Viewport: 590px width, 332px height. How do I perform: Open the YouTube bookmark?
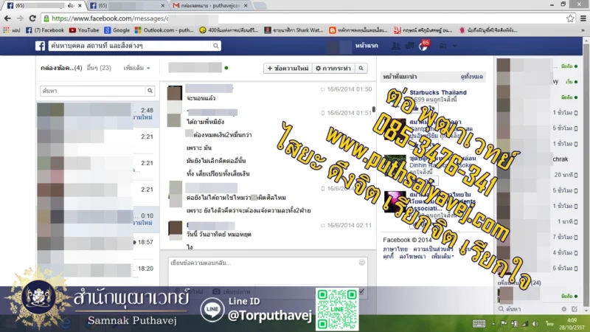click(x=84, y=30)
